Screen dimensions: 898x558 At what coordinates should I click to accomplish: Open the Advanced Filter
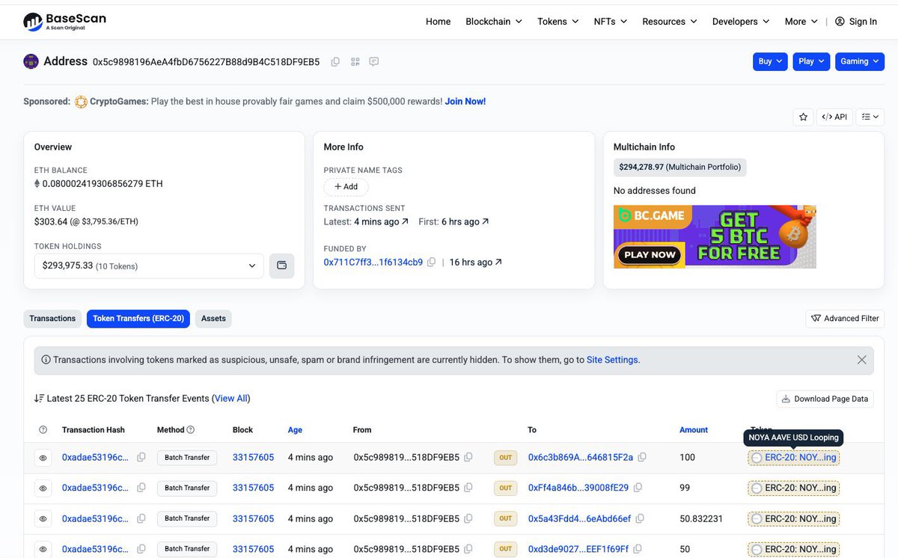(x=845, y=319)
